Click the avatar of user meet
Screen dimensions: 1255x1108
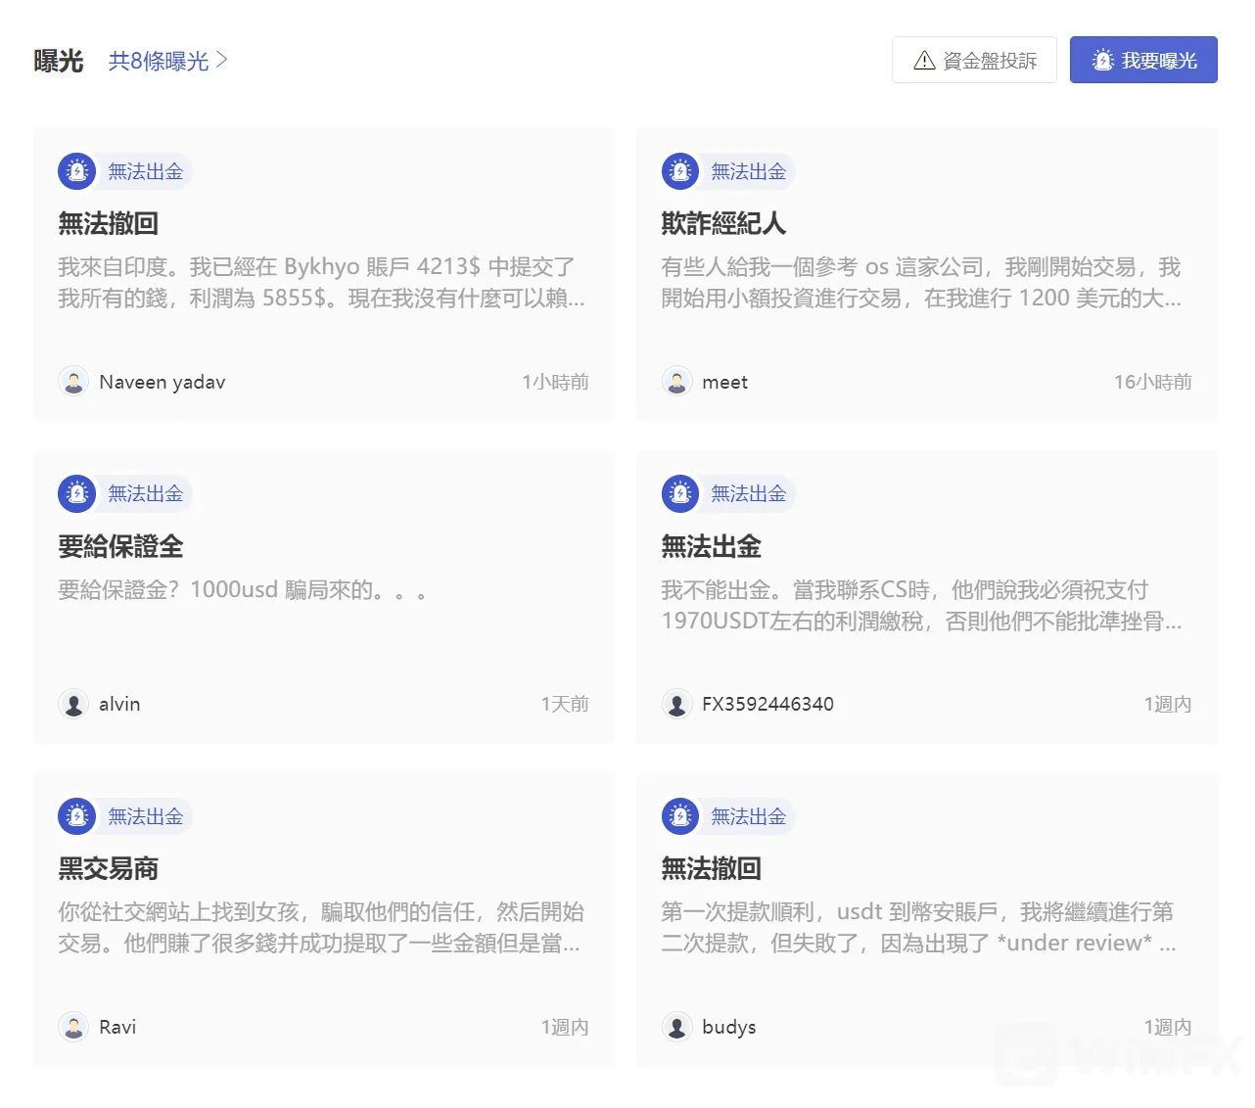[676, 381]
